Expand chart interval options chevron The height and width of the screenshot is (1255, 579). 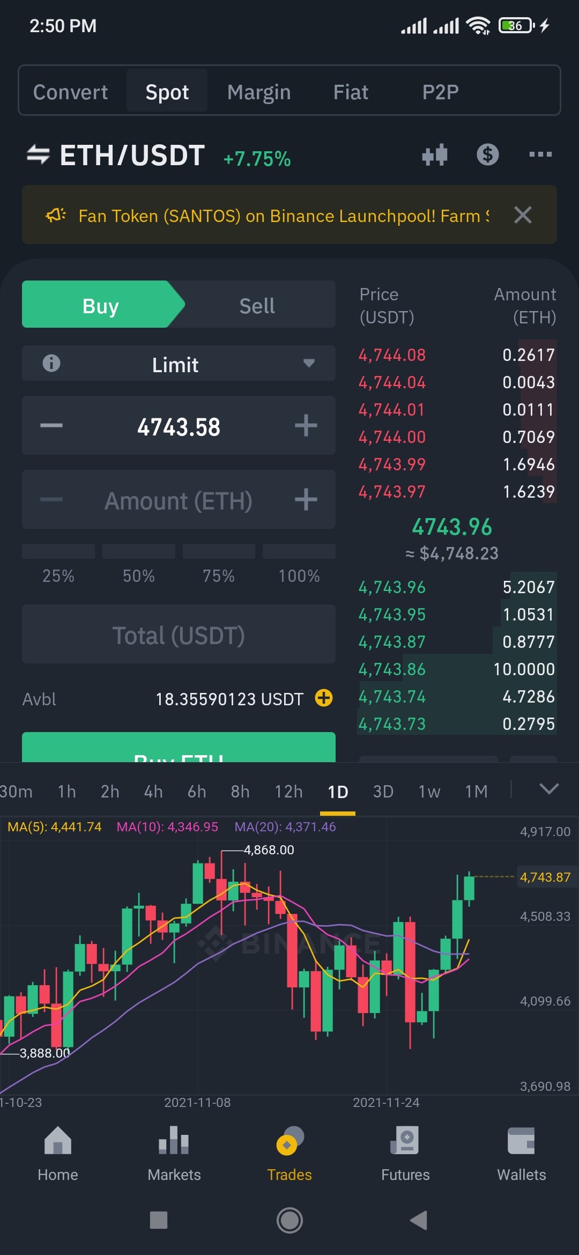[549, 788]
